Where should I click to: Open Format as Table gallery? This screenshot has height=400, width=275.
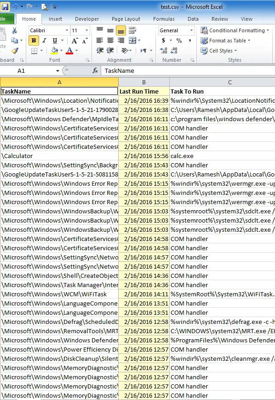(x=225, y=41)
